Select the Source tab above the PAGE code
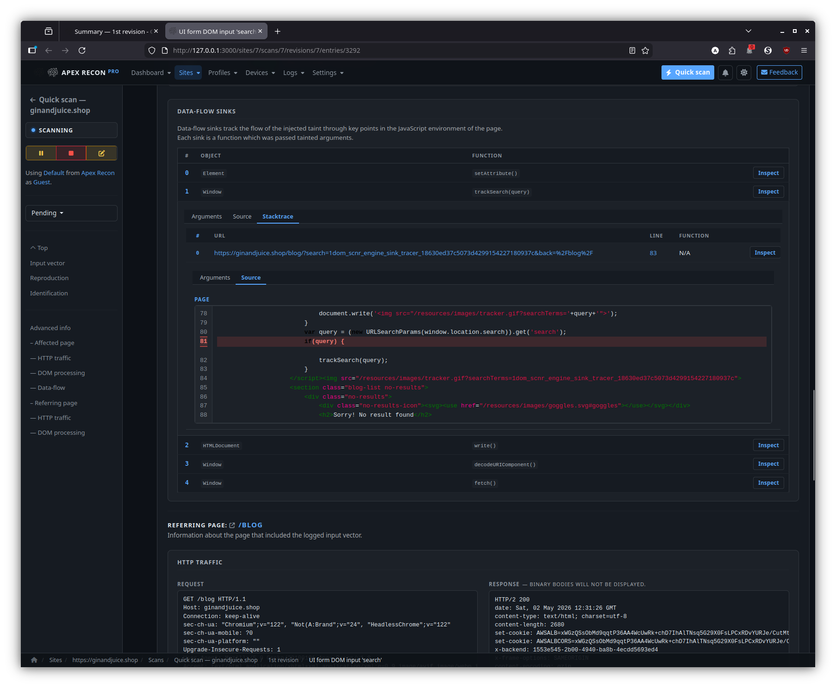Screen dimensions: 836x688 click(x=251, y=277)
